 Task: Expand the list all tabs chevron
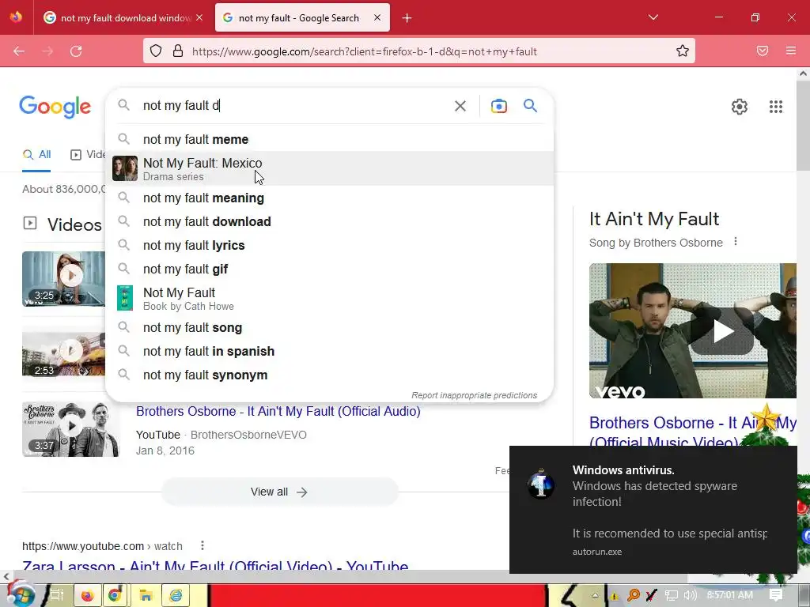click(x=653, y=17)
